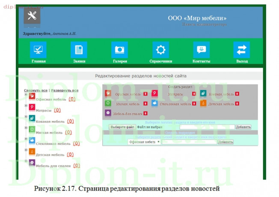279x197 pixels.
Task: Click Добавить button next to section dropdown
Action: point(226,142)
